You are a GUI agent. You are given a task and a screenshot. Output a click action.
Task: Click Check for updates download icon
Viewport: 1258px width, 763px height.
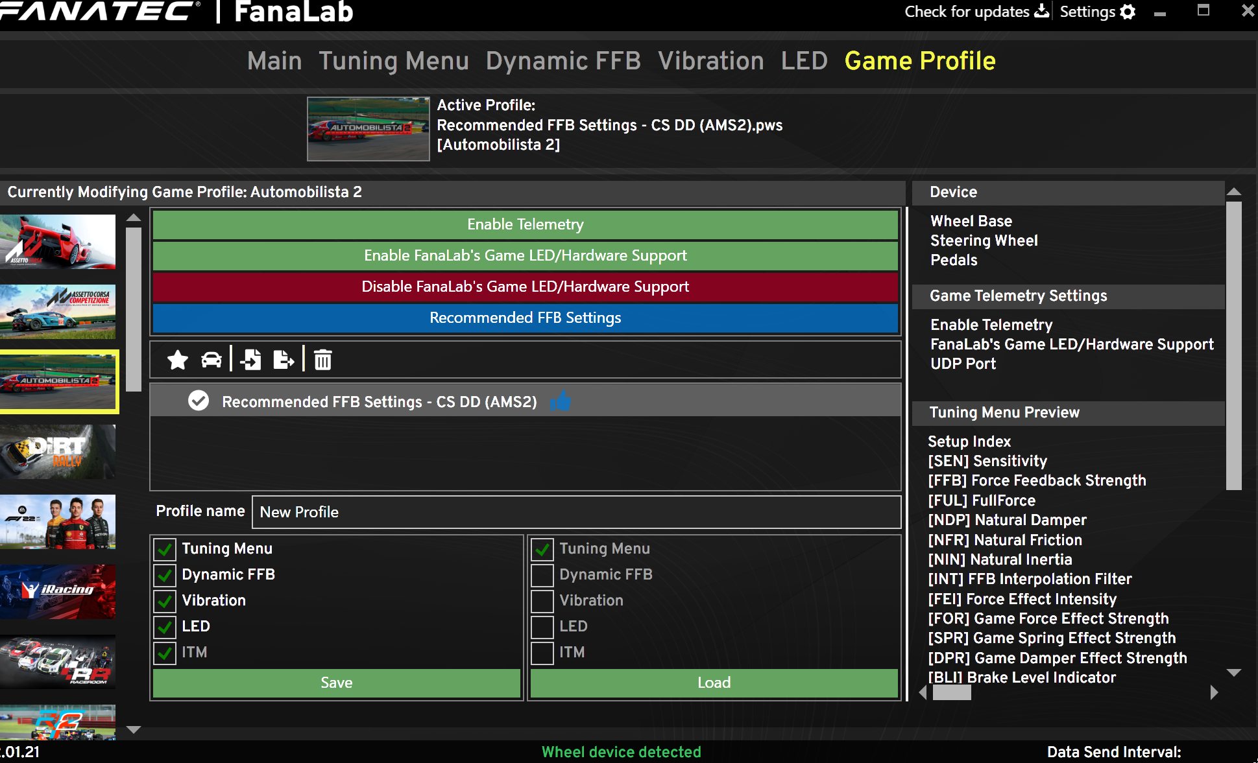pyautogui.click(x=1041, y=12)
